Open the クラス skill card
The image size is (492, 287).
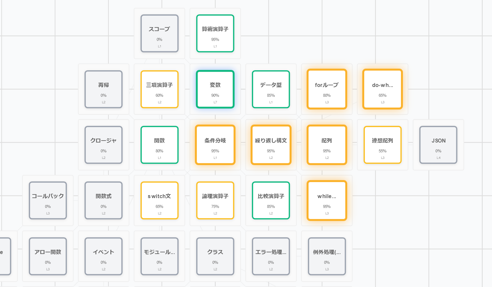pyautogui.click(x=215, y=256)
